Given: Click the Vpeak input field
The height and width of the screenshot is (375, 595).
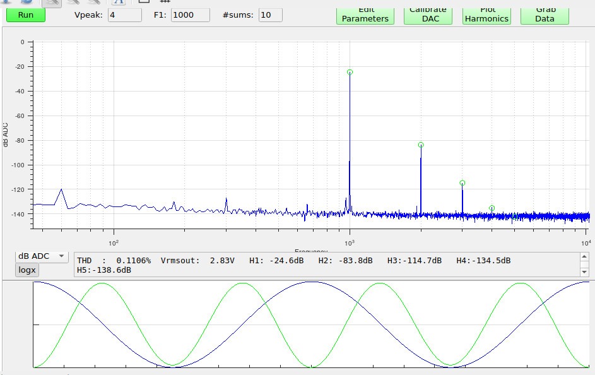Looking at the screenshot, I should [x=125, y=15].
